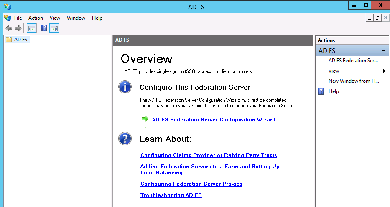Select the AD FS node in console tree
The height and width of the screenshot is (207, 390).
[17, 40]
